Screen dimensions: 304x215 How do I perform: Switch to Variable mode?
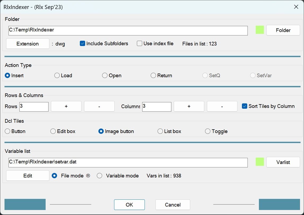pyautogui.click(x=99, y=176)
